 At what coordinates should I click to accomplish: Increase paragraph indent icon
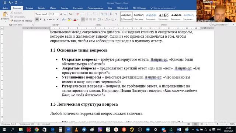pyautogui.click(x=106, y=14)
